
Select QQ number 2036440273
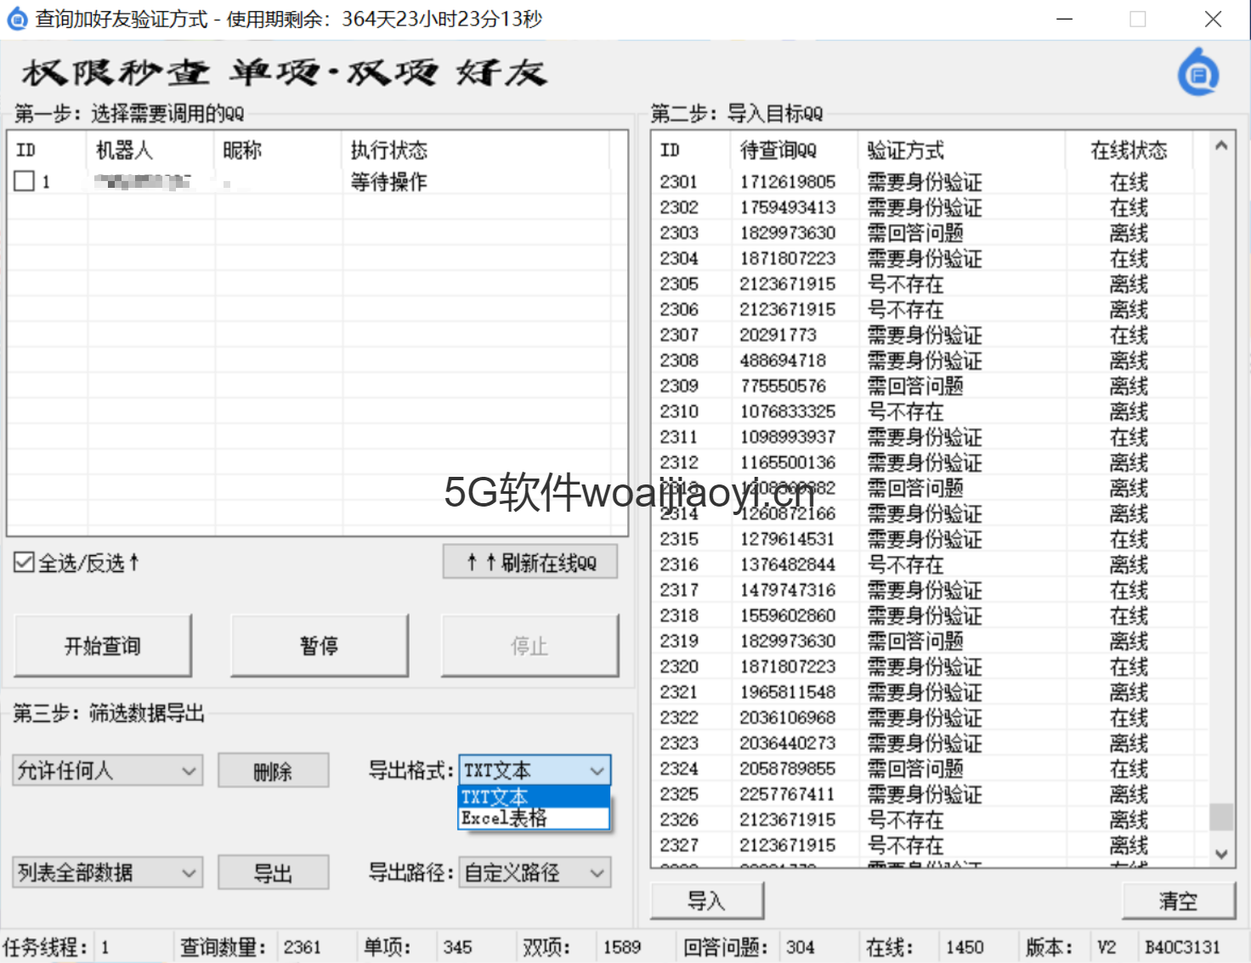point(787,743)
